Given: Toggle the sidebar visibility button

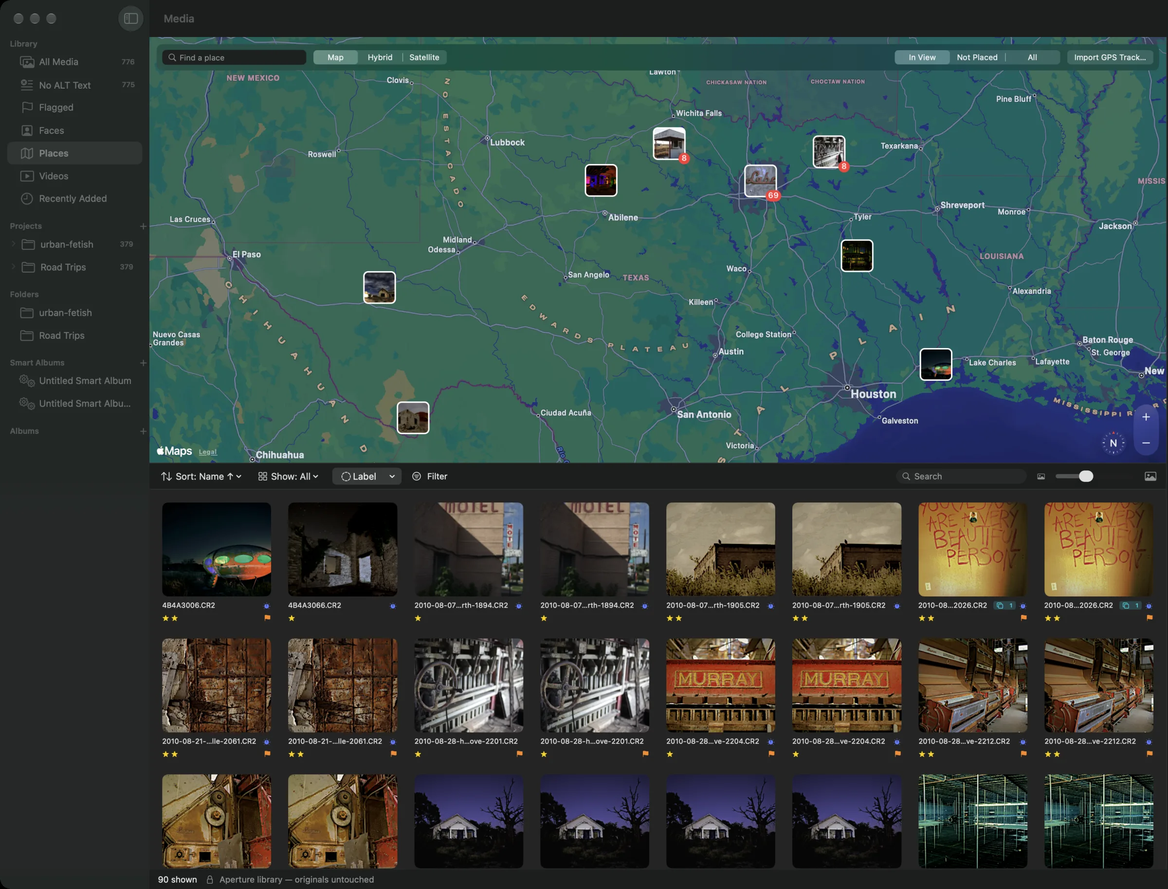Looking at the screenshot, I should (130, 19).
